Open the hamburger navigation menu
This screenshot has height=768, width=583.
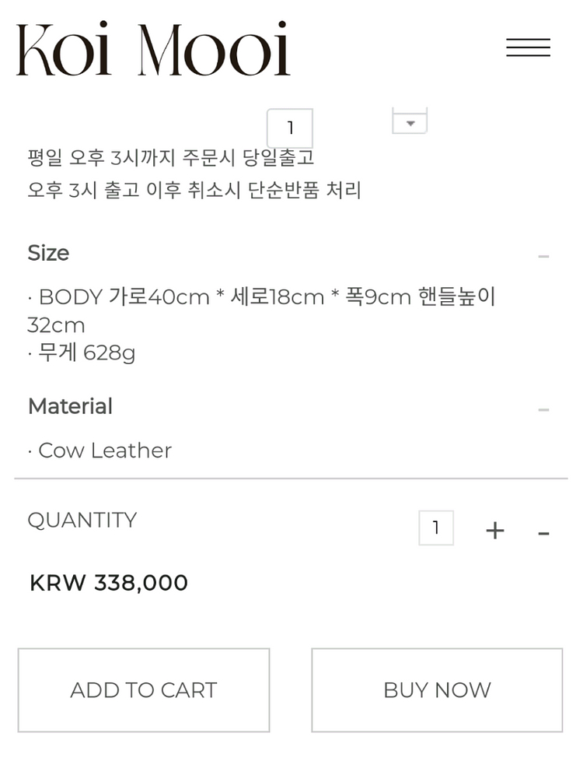click(528, 47)
